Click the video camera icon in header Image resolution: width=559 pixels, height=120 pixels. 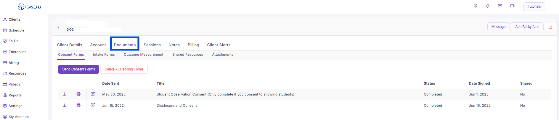point(513,6)
